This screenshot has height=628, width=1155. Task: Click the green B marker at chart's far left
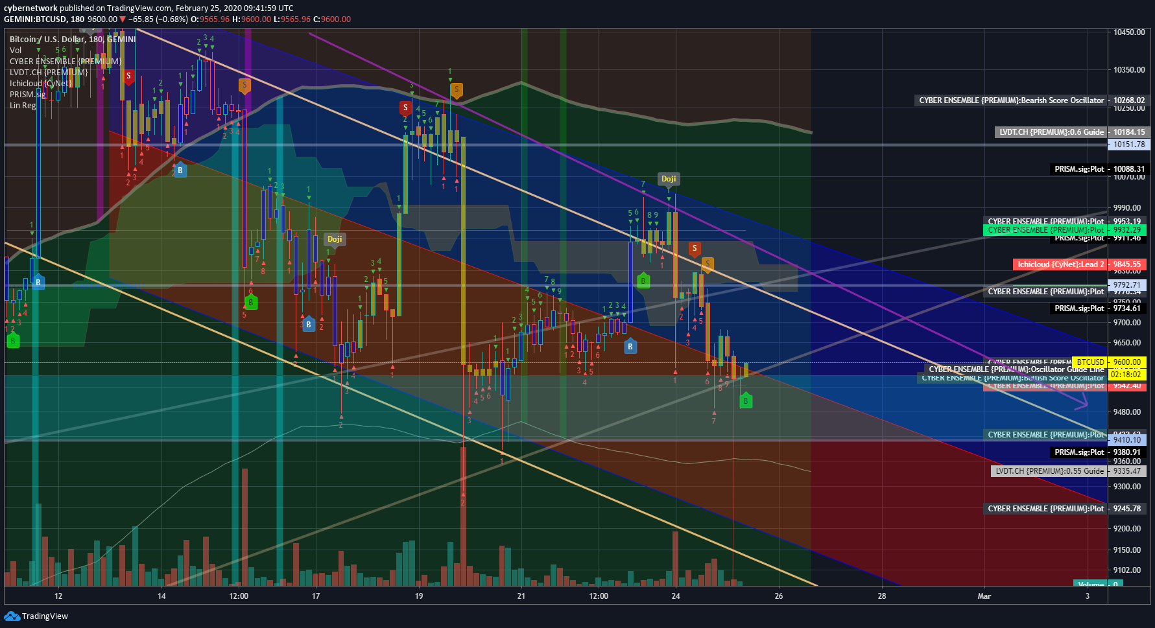click(x=12, y=340)
